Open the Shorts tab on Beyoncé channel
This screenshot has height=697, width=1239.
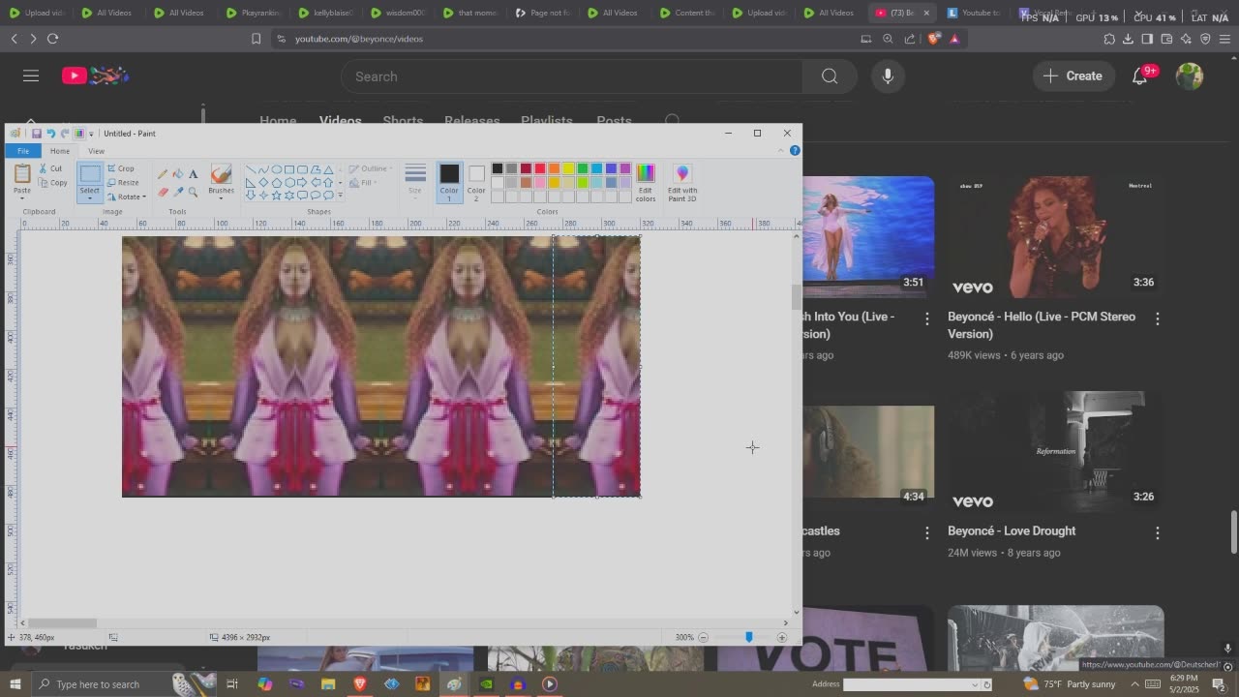(403, 121)
